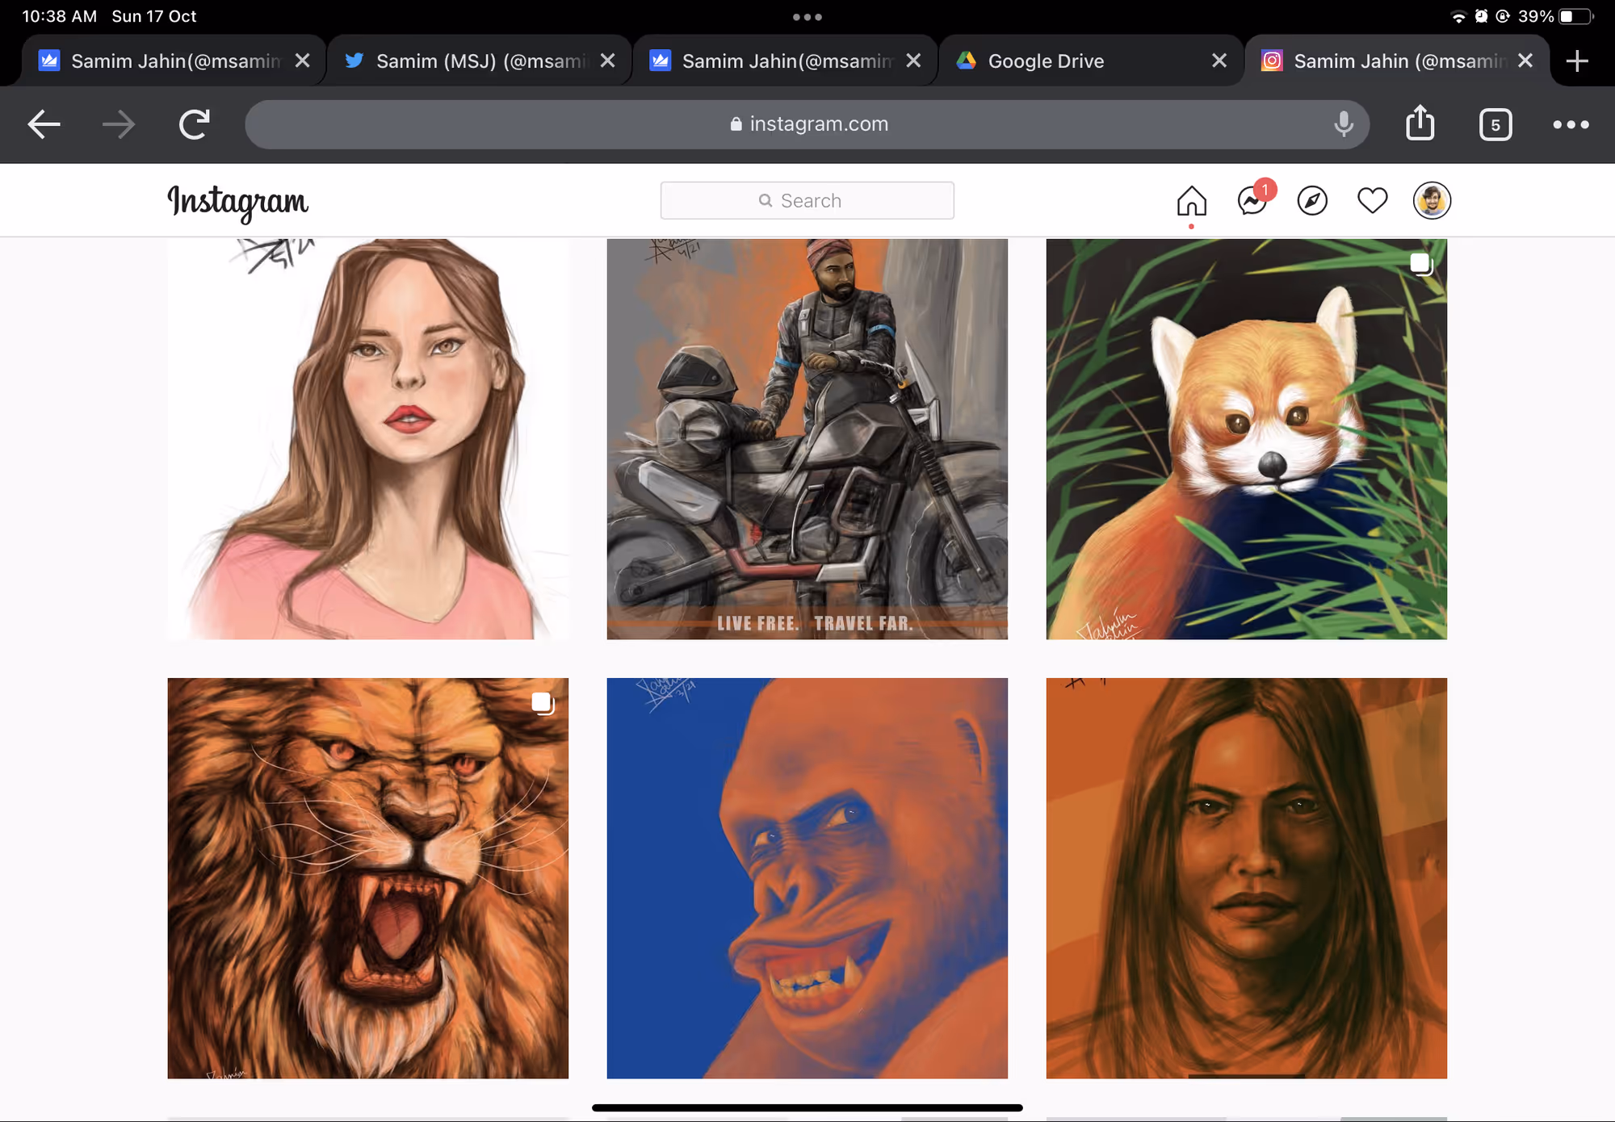The width and height of the screenshot is (1615, 1122).
Task: Open tab switcher showing 5 tabs
Action: pyautogui.click(x=1495, y=124)
